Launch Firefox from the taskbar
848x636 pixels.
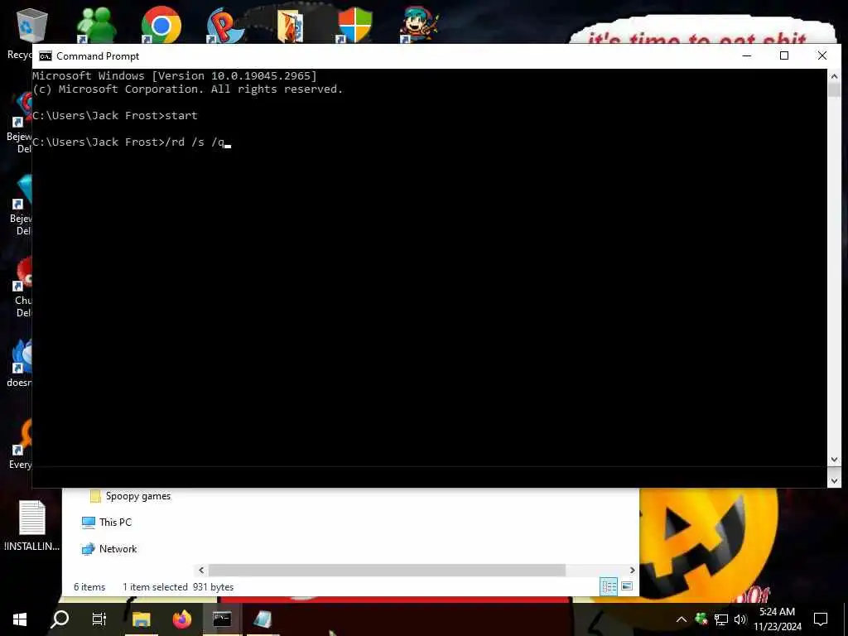pos(182,619)
